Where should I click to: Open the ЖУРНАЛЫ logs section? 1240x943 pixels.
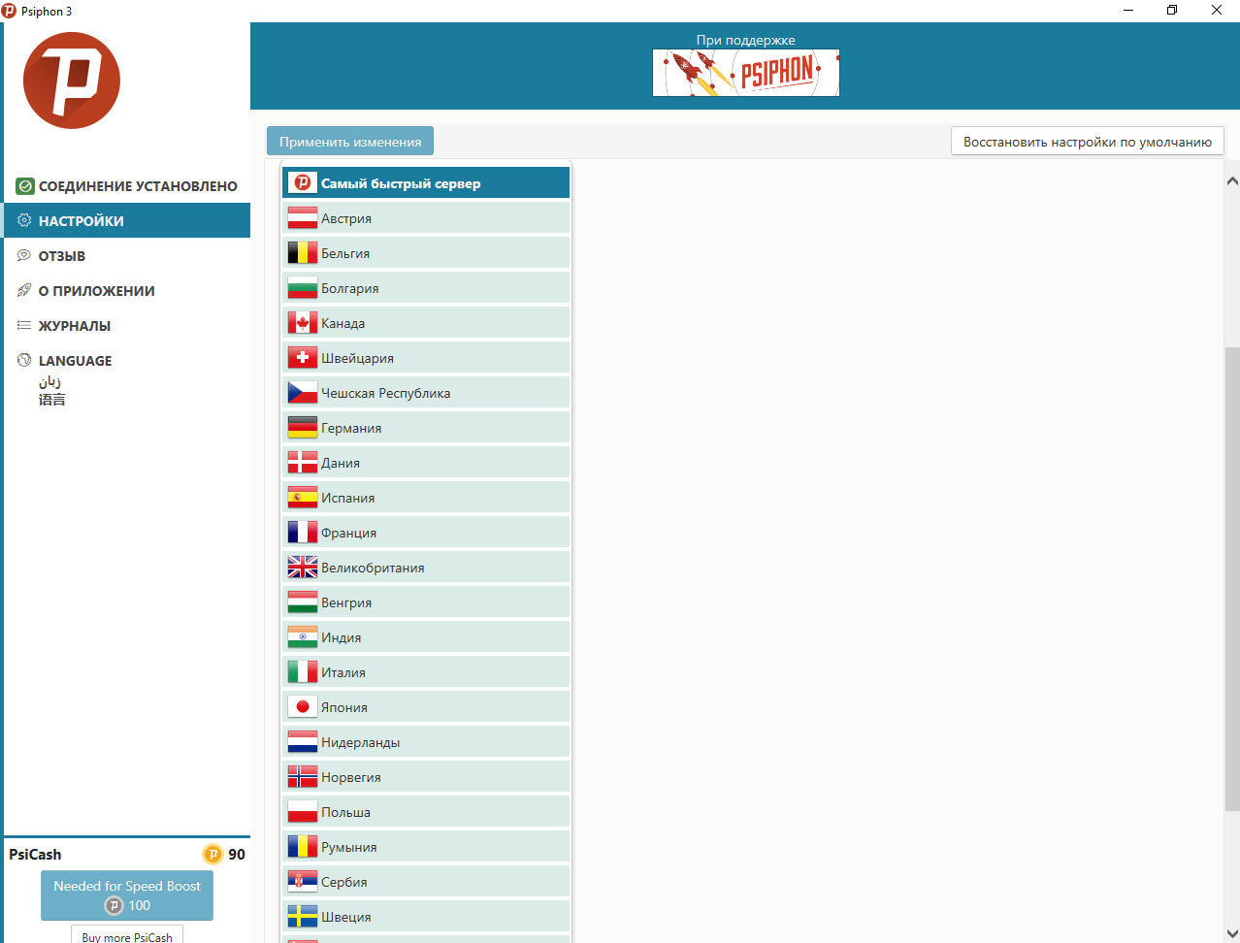pos(127,326)
